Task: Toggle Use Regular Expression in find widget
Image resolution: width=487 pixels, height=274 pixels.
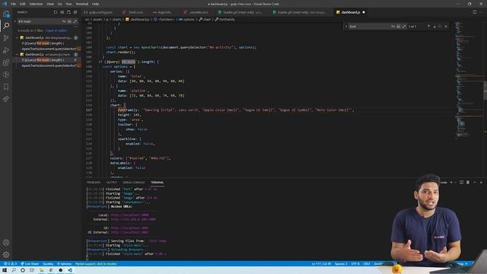Action: 404,27
